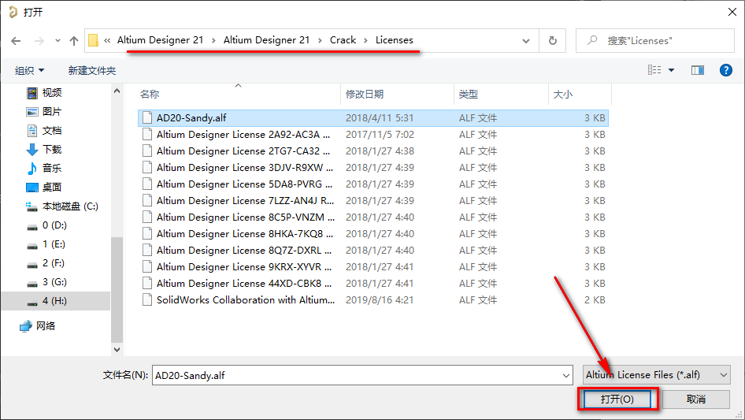
Task: Select Altium Designer License 8HKA-7KQ8 file
Action: pos(373,234)
